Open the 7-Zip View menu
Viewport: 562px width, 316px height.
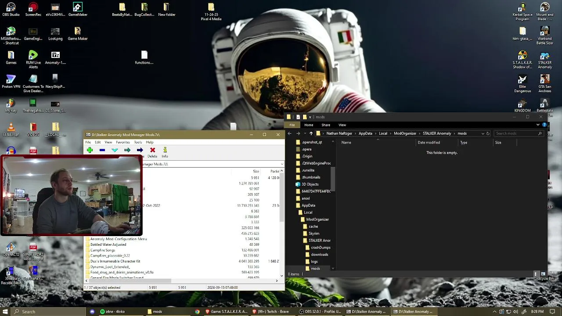108,142
